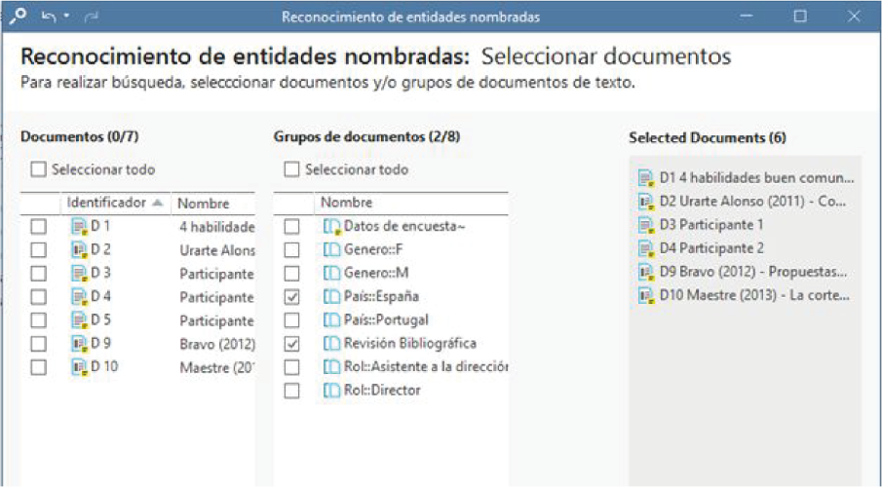Viewport: 882px width, 487px height.
Task: Uncheck the Revisión Bibliográfica checkbox
Action: point(291,344)
